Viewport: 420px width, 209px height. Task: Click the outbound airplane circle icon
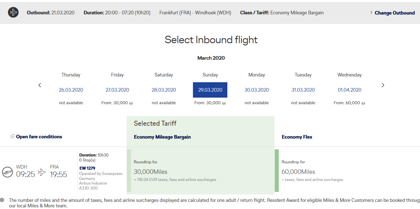(x=13, y=13)
